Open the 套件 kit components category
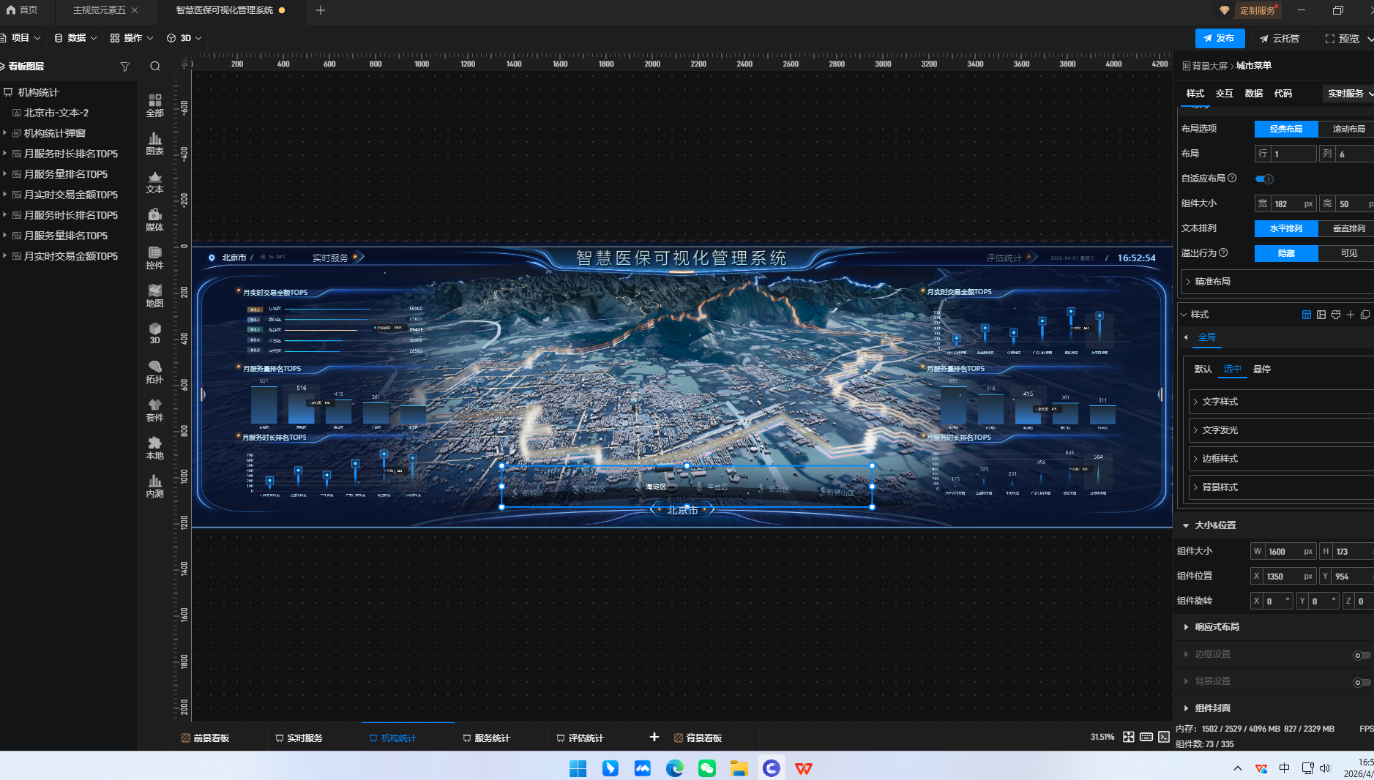Viewport: 1374px width, 780px height. tap(154, 410)
